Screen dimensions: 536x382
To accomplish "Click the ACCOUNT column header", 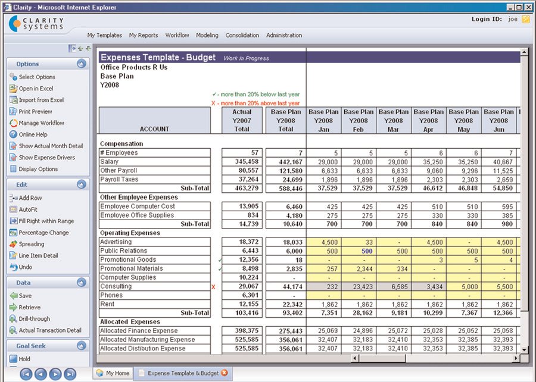I will pyautogui.click(x=154, y=120).
